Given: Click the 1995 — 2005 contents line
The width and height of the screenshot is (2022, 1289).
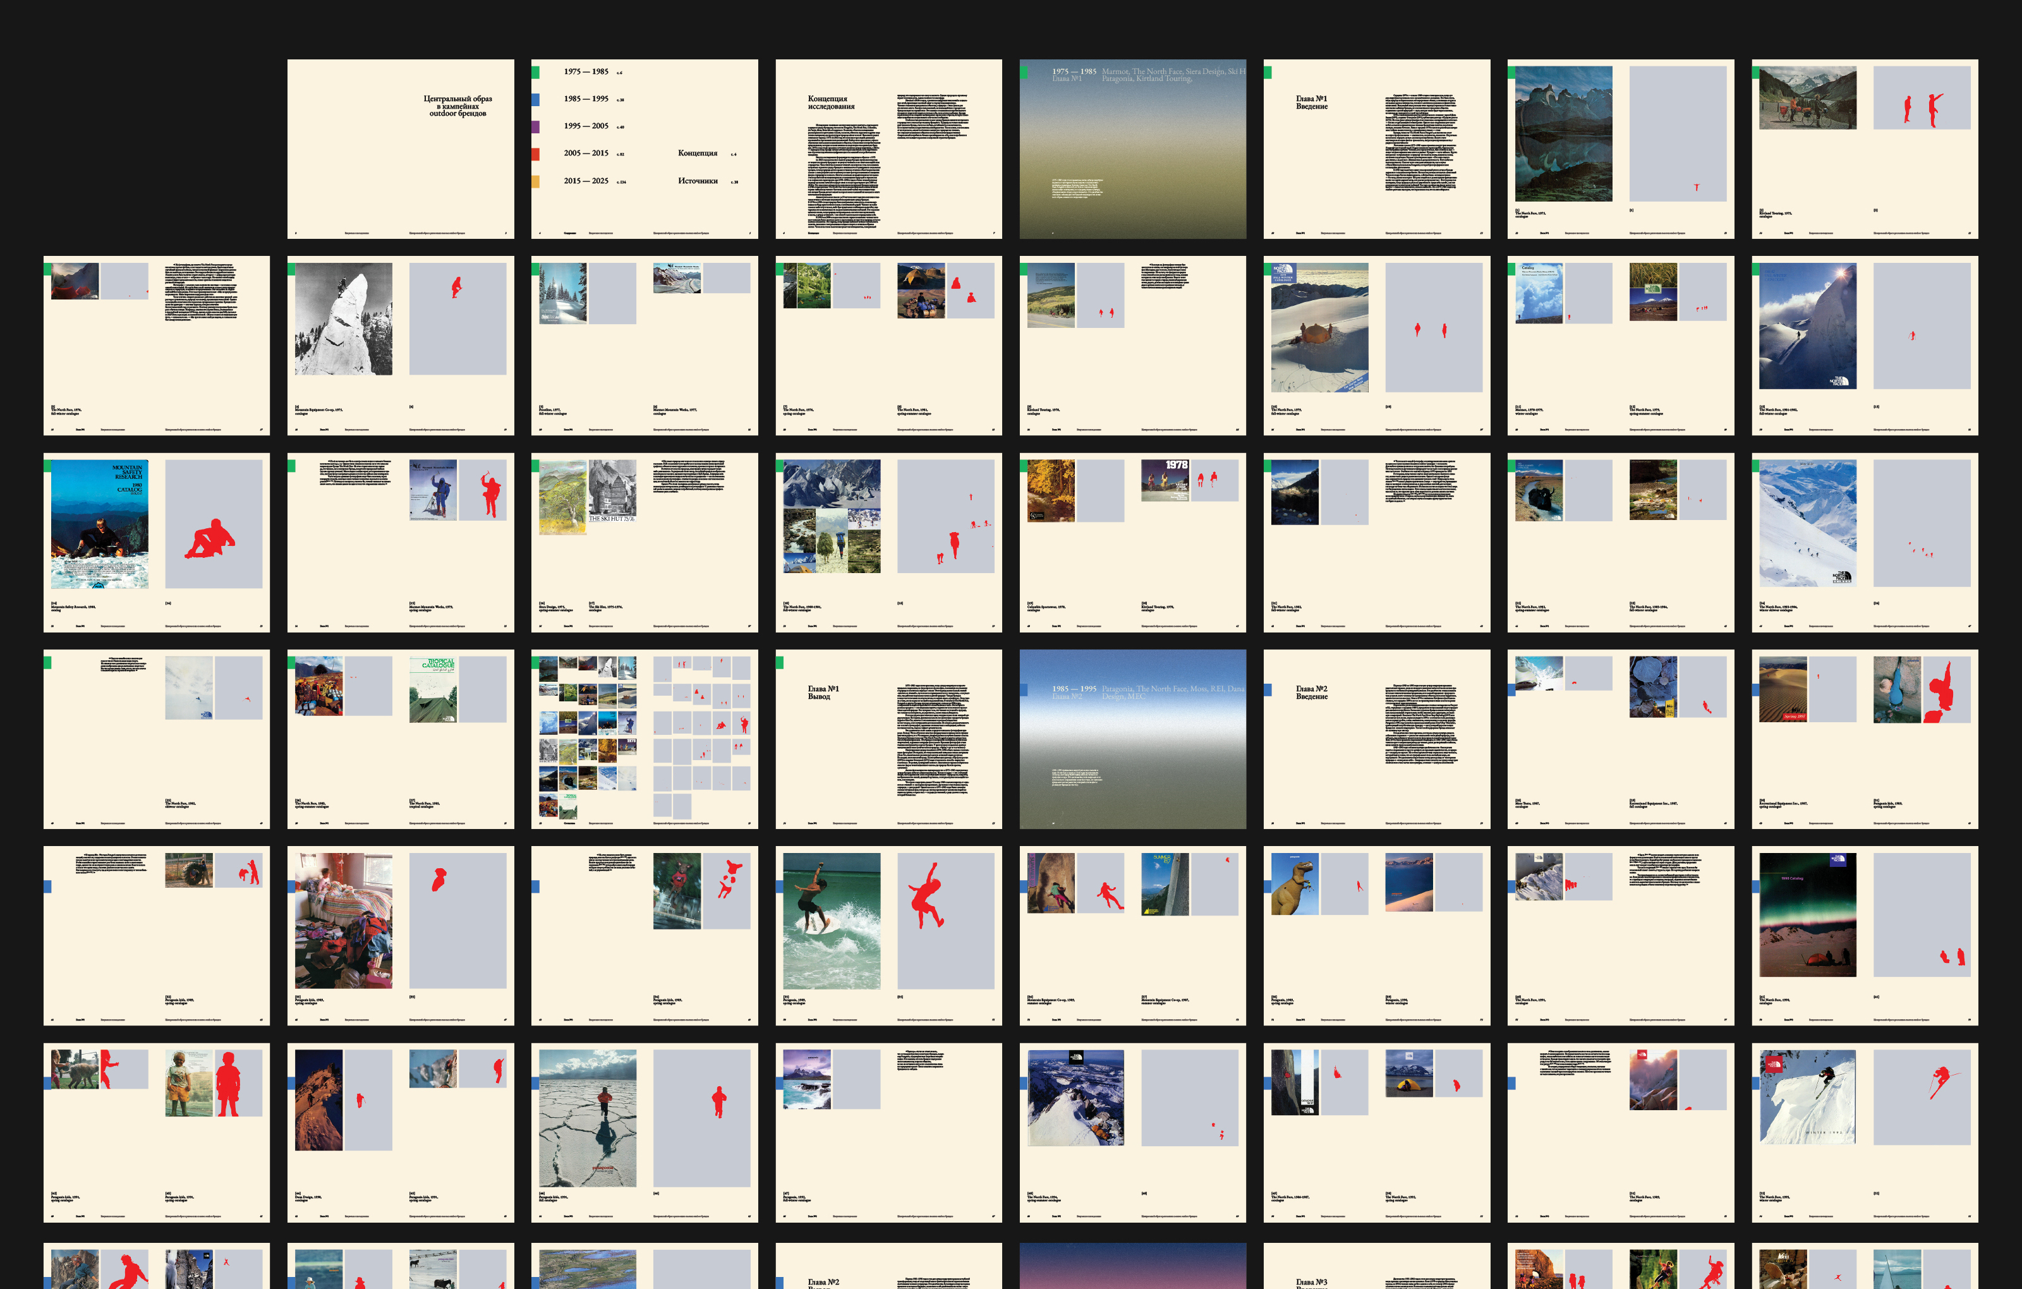Looking at the screenshot, I should point(586,126).
